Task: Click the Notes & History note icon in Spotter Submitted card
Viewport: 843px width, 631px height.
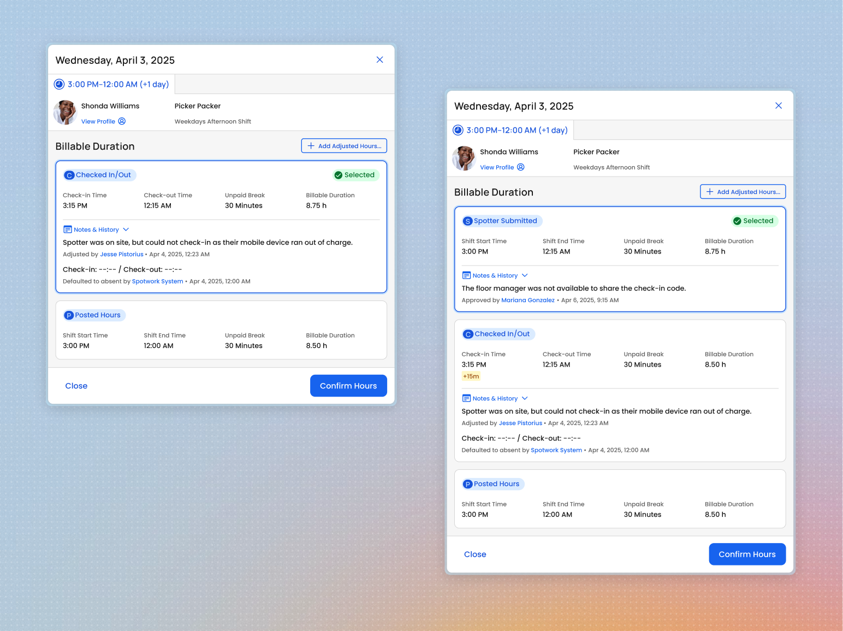Action: click(x=467, y=275)
